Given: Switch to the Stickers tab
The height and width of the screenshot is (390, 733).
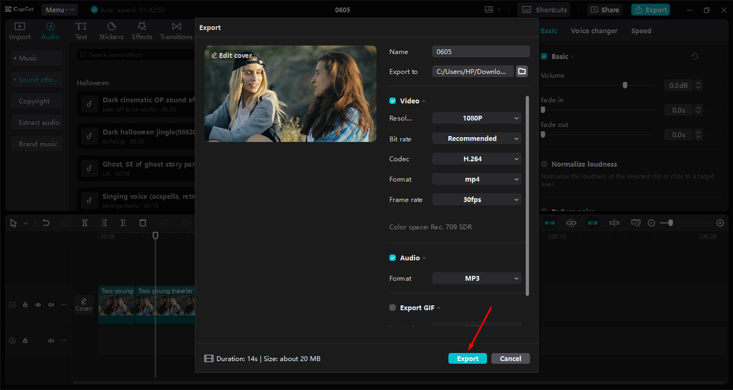Looking at the screenshot, I should [111, 31].
